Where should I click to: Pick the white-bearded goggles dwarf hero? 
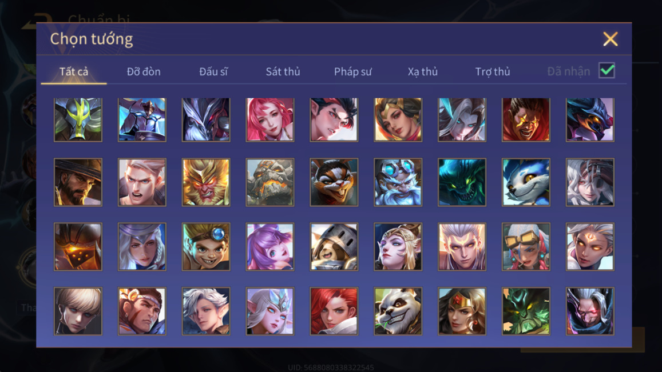[x=398, y=182]
